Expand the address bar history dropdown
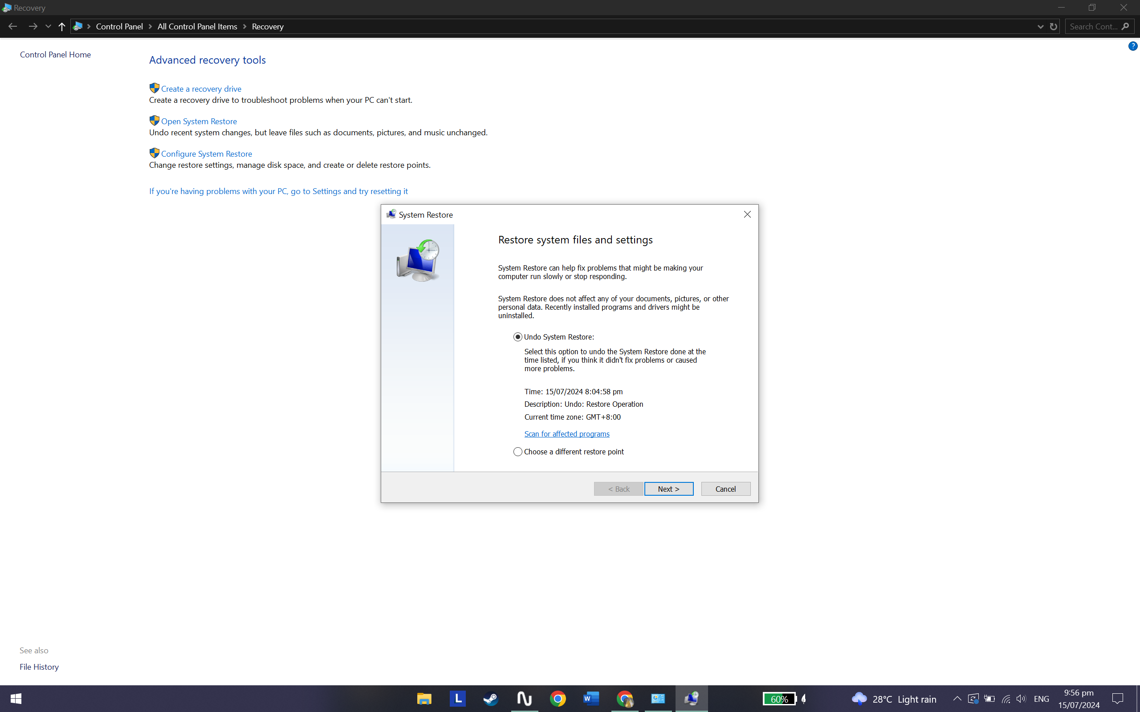 click(x=1040, y=27)
